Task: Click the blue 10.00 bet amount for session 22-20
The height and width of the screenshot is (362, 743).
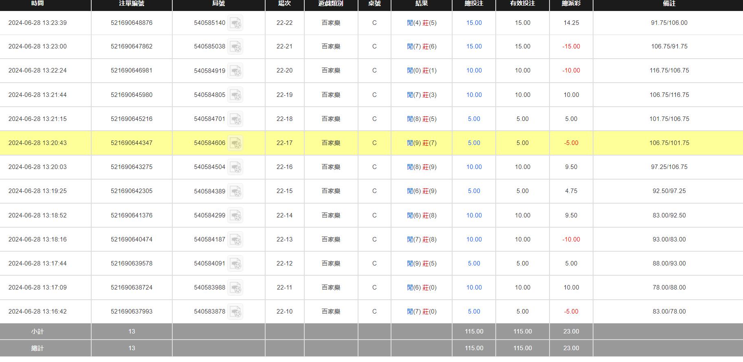Action: click(474, 70)
